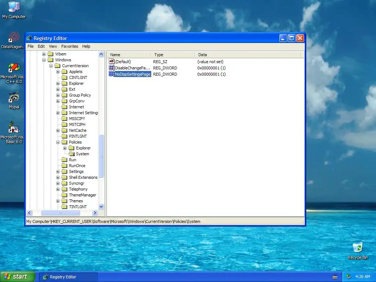The image size is (376, 282).
Task: Sort values by the Type column header
Action: click(x=173, y=55)
